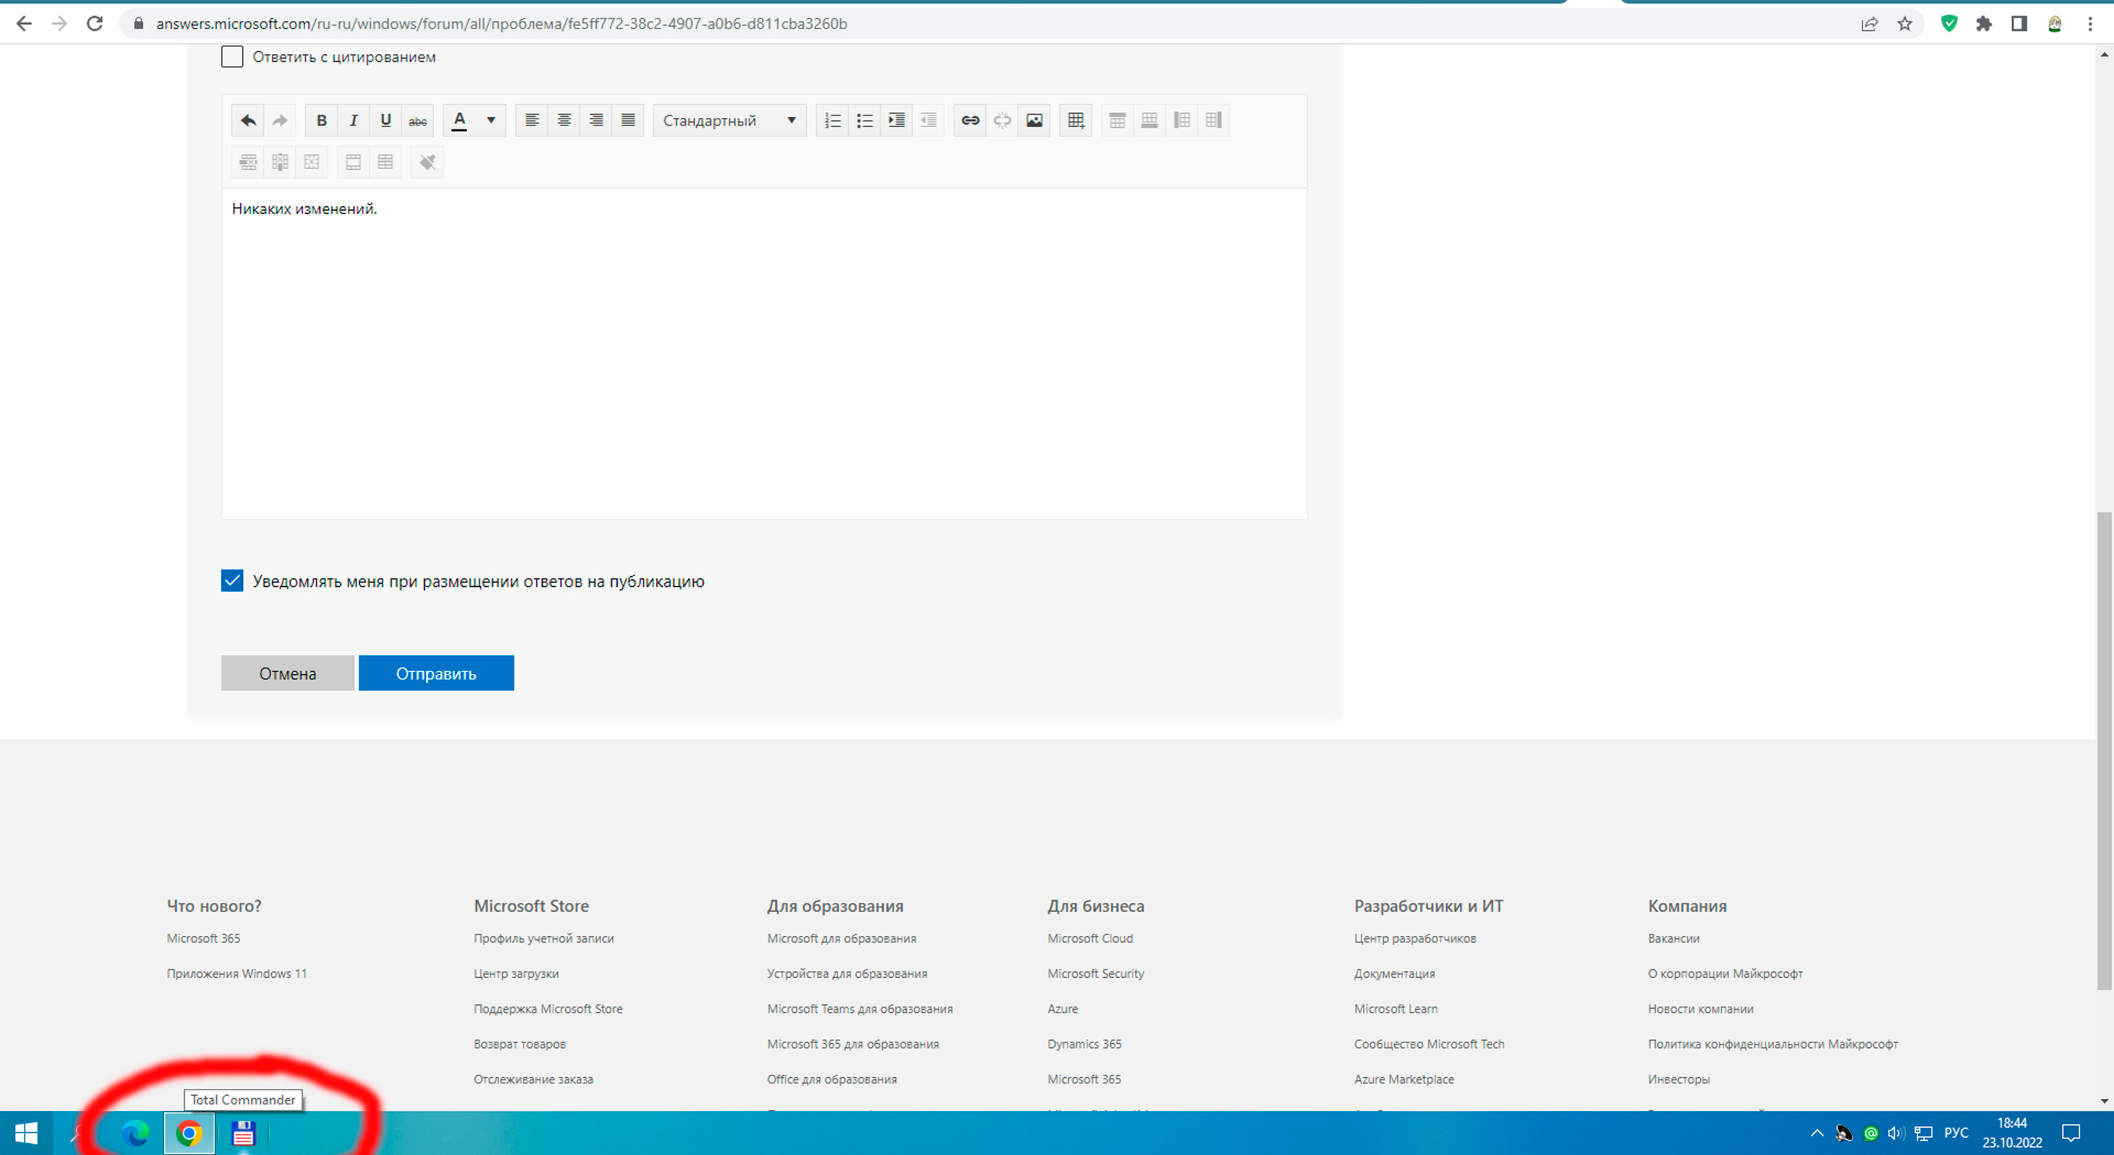Insert an image into the reply
Viewport: 2114px width, 1155px height.
pyautogui.click(x=1034, y=120)
